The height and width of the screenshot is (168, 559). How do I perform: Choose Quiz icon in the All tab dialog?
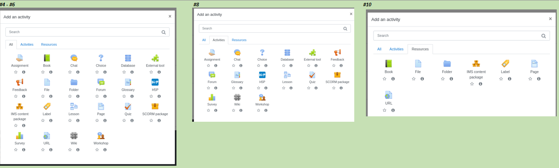pos(128,106)
